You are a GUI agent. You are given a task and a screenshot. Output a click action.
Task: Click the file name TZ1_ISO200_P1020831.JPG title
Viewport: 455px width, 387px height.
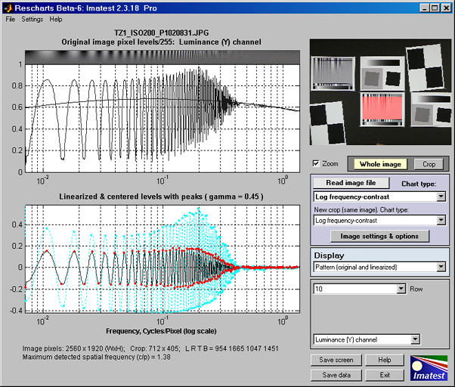[161, 33]
